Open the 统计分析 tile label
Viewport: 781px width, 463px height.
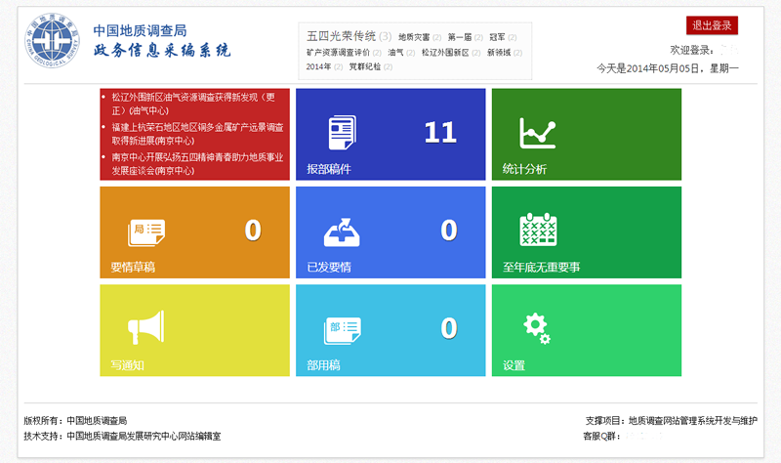pos(524,169)
